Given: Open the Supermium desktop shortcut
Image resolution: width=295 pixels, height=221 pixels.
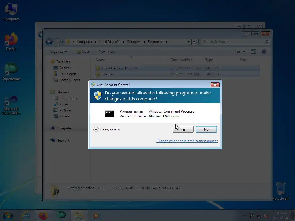Looking at the screenshot, I should (x=11, y=72).
